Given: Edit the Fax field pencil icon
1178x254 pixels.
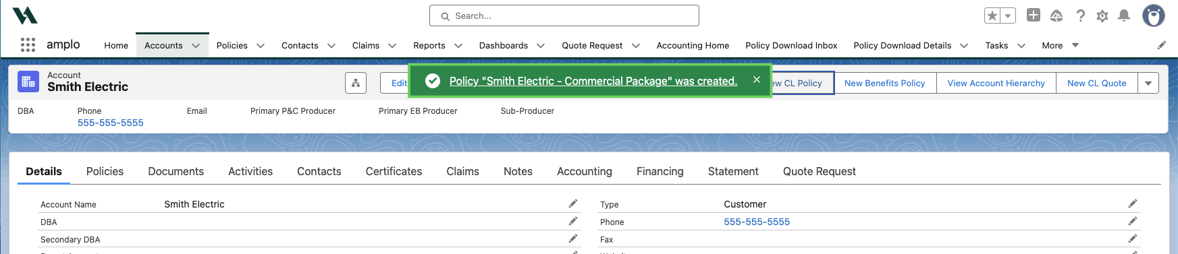Looking at the screenshot, I should [x=1133, y=239].
